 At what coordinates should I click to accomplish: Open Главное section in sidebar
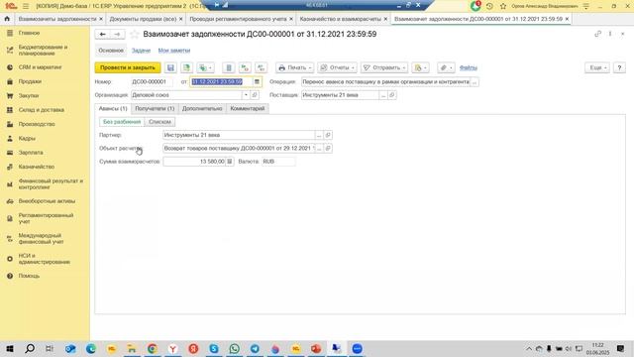click(29, 33)
